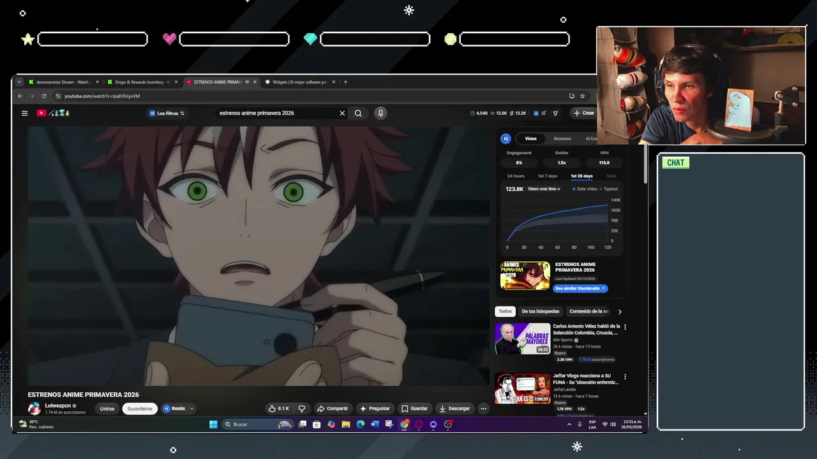Start voice search with the microphone
This screenshot has width=817, height=459.
click(x=380, y=113)
